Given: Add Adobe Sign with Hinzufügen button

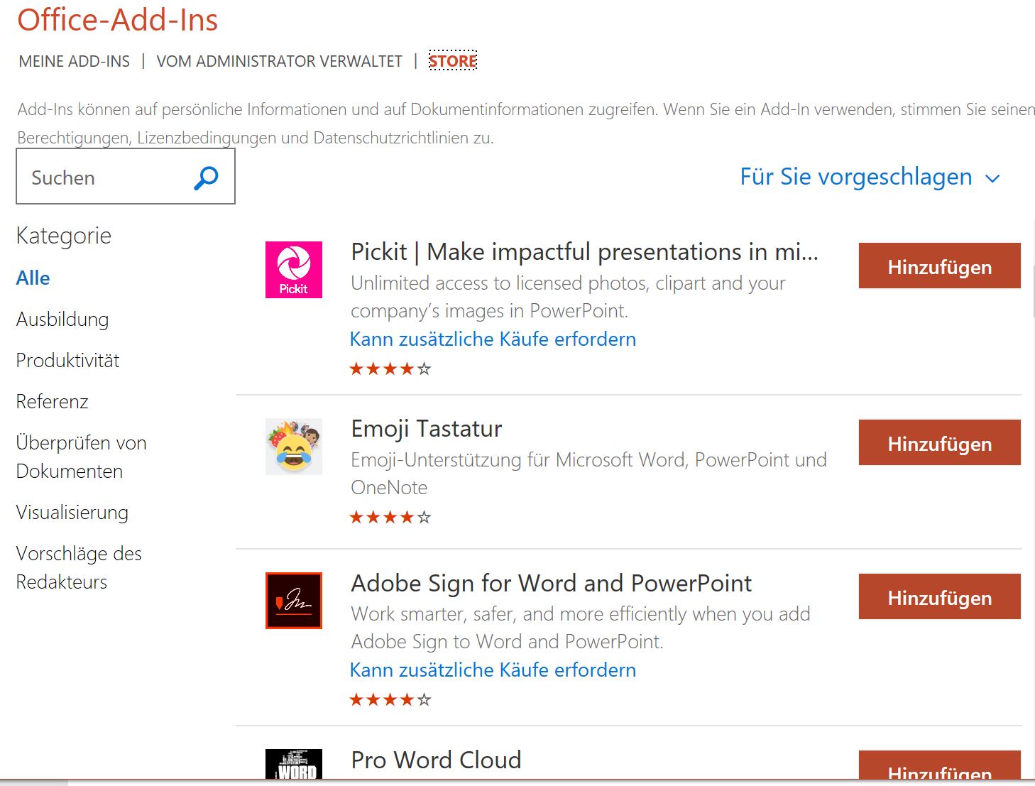Looking at the screenshot, I should click(x=940, y=597).
